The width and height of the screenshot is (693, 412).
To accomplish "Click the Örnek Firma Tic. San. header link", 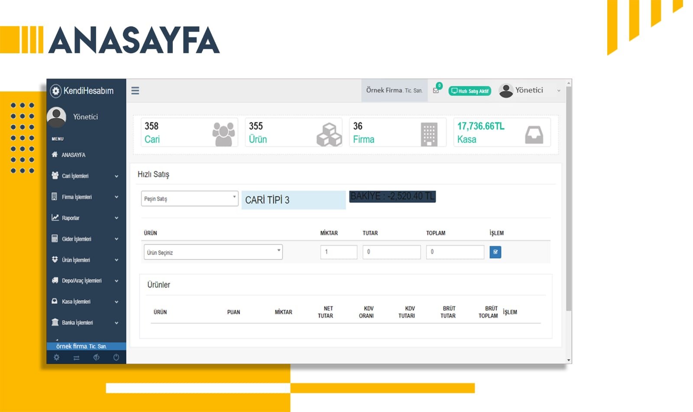I will 394,90.
